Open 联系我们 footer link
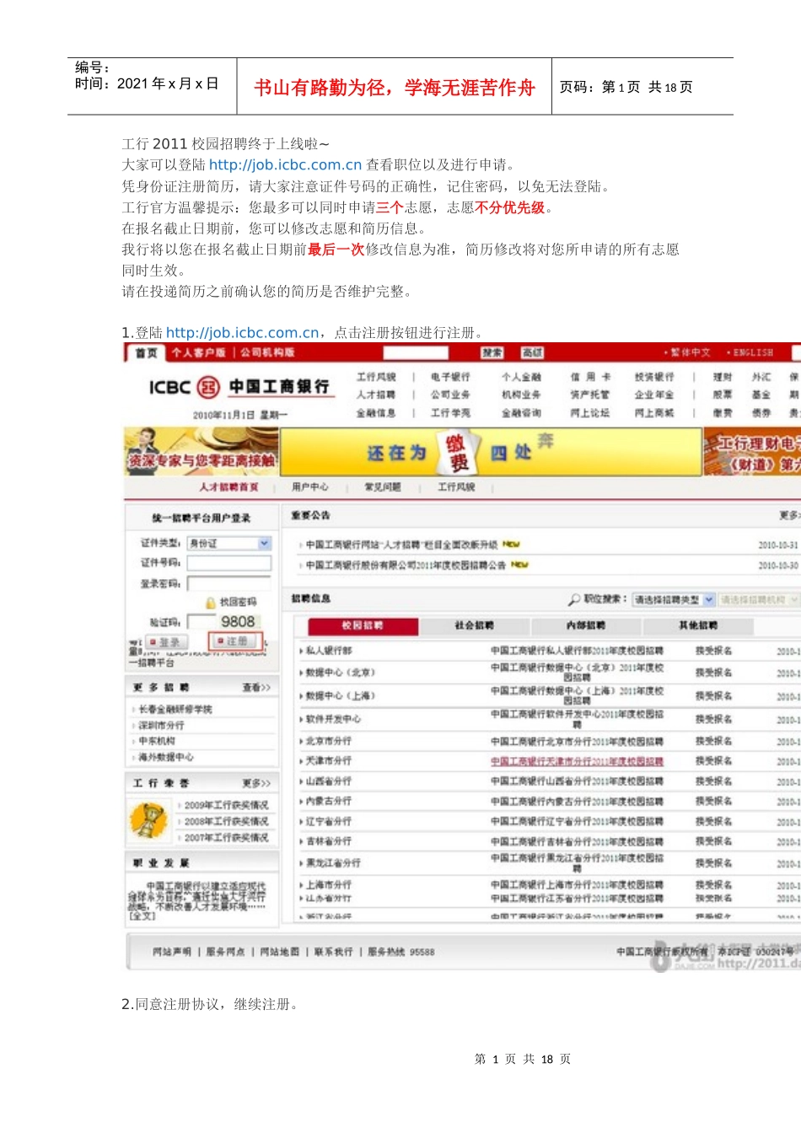 point(334,952)
